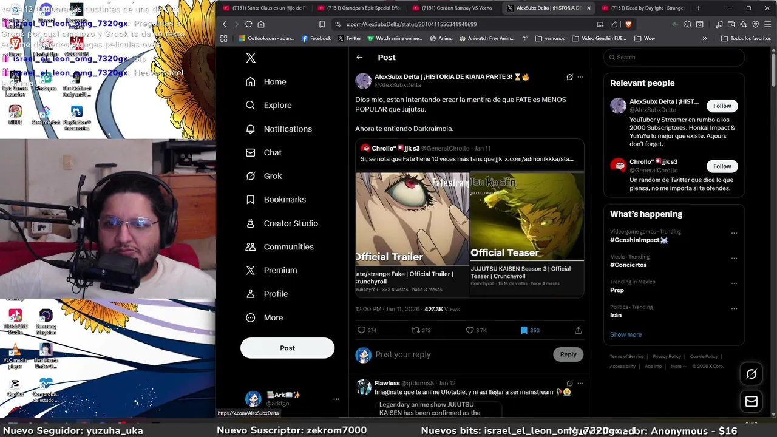
Task: Switch to Gordon Ramsay VS Vecna tab
Action: [x=455, y=8]
